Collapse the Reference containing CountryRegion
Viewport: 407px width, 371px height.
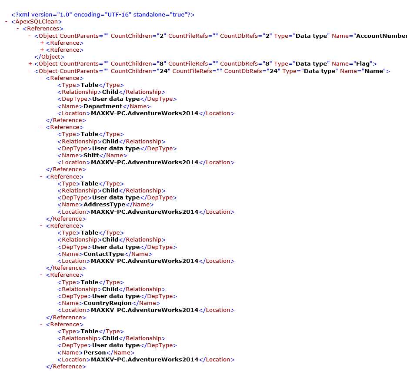click(x=41, y=275)
